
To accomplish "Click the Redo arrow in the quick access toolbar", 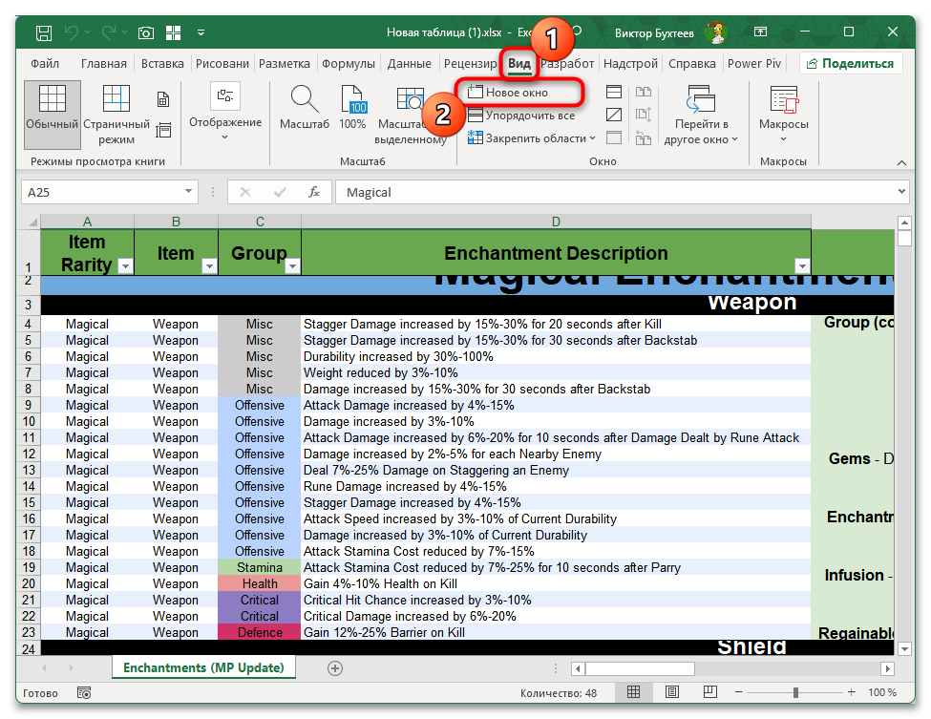I will click(x=109, y=32).
